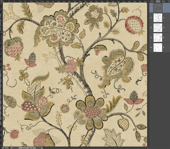Click the channel name label 5
Viewport: 170px width, 149px height.
[x=164, y=48]
